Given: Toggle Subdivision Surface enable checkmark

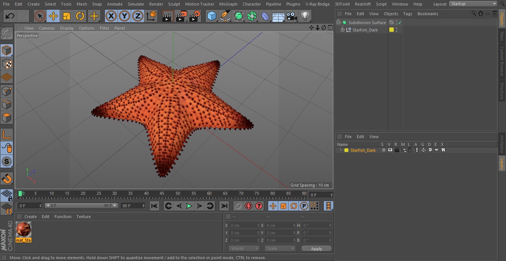Looking at the screenshot, I should pos(400,23).
